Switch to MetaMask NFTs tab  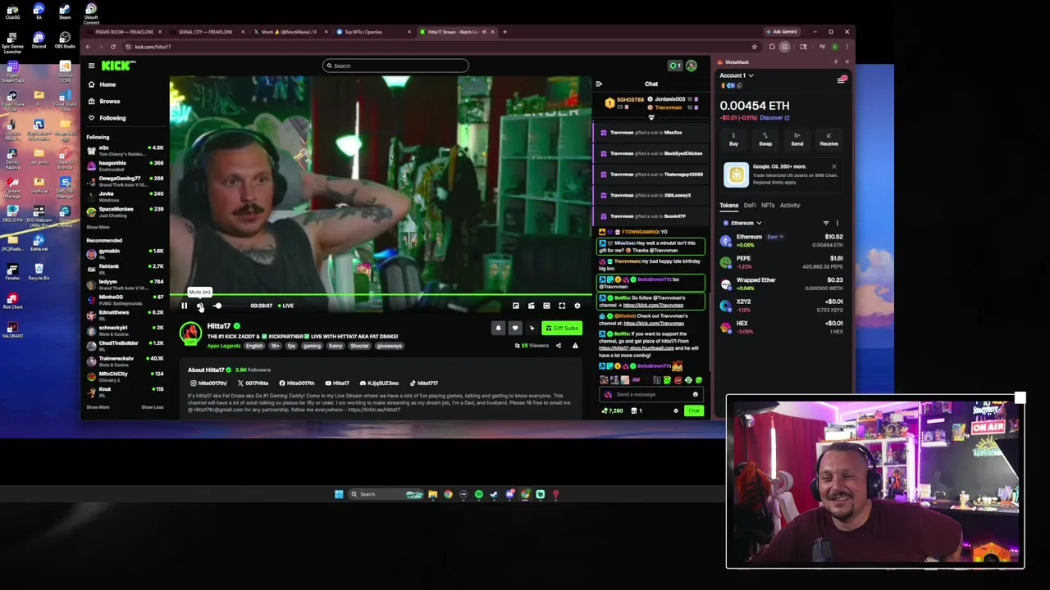coord(768,206)
